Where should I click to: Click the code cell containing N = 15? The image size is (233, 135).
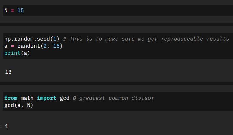pyautogui.click(x=118, y=10)
